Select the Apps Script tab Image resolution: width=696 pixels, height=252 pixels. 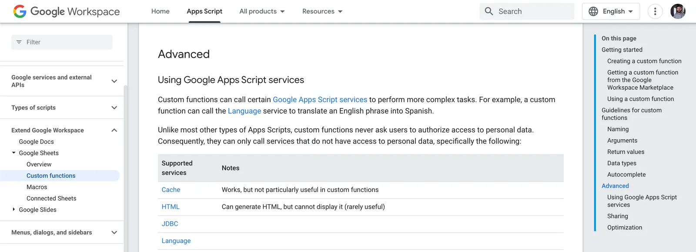(x=204, y=11)
